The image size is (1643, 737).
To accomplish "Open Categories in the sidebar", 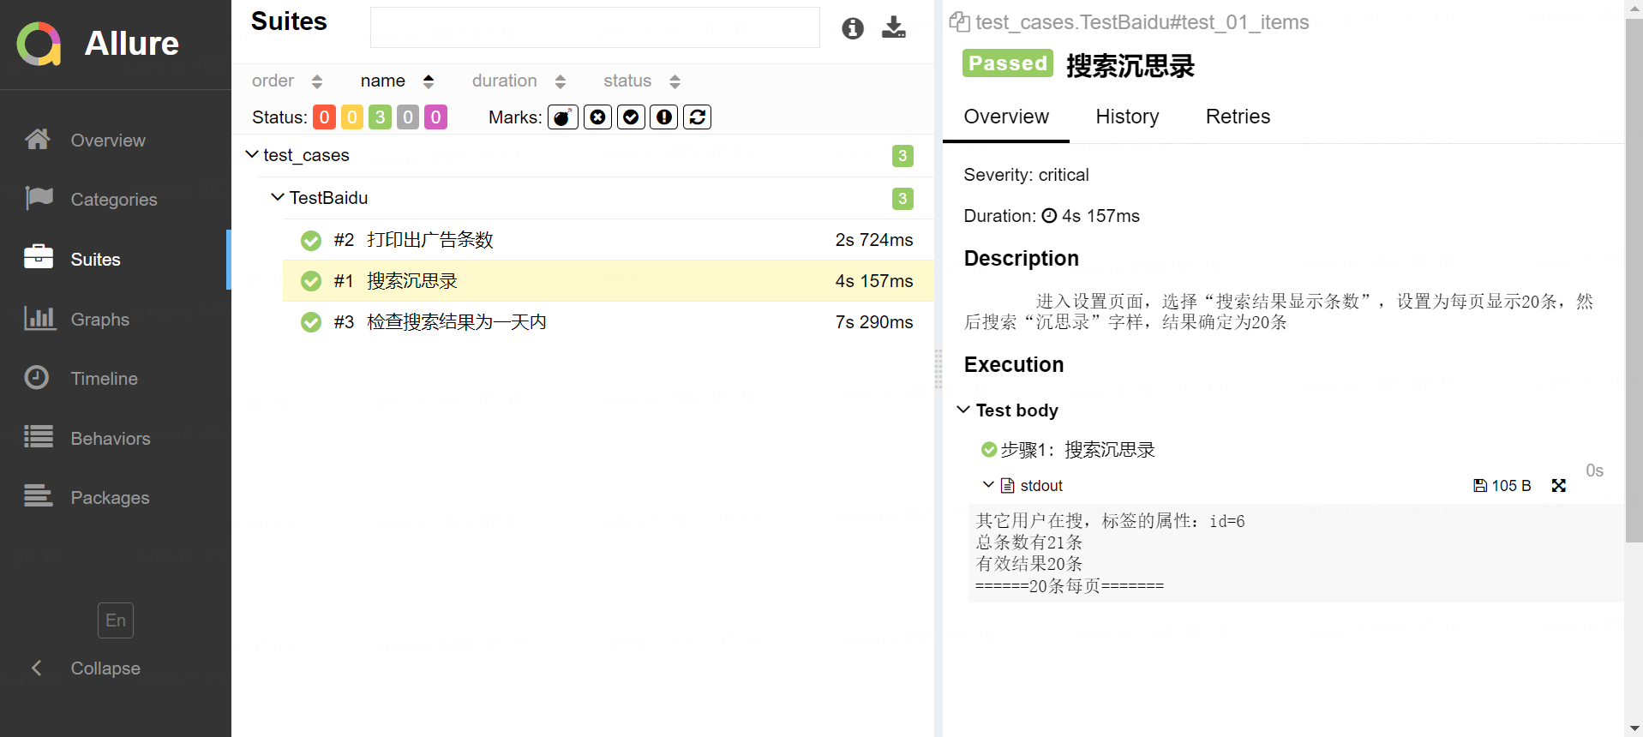I will [114, 200].
